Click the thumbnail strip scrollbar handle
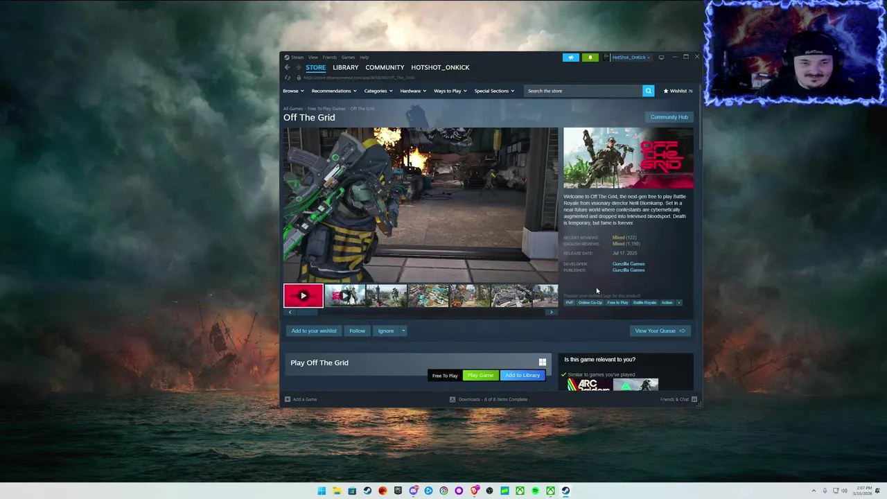Viewport: 887px width, 499px height. 307,313
